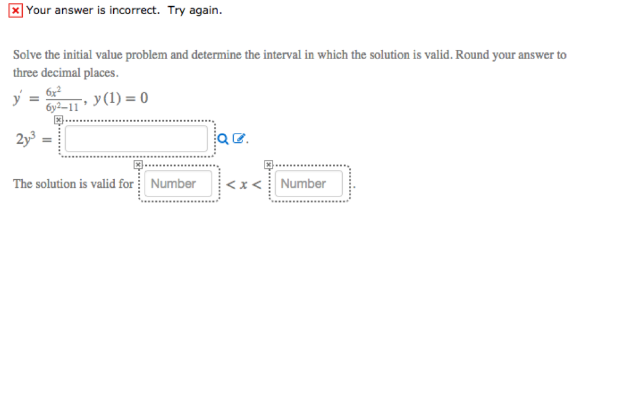Focus the Number field right of the inequality
This screenshot has width=630, height=394.
click(308, 183)
